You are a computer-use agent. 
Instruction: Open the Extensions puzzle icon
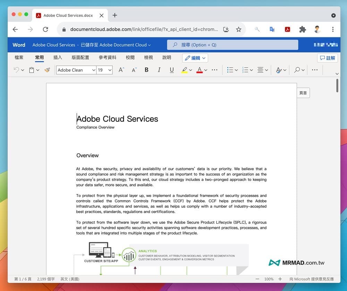(x=303, y=29)
